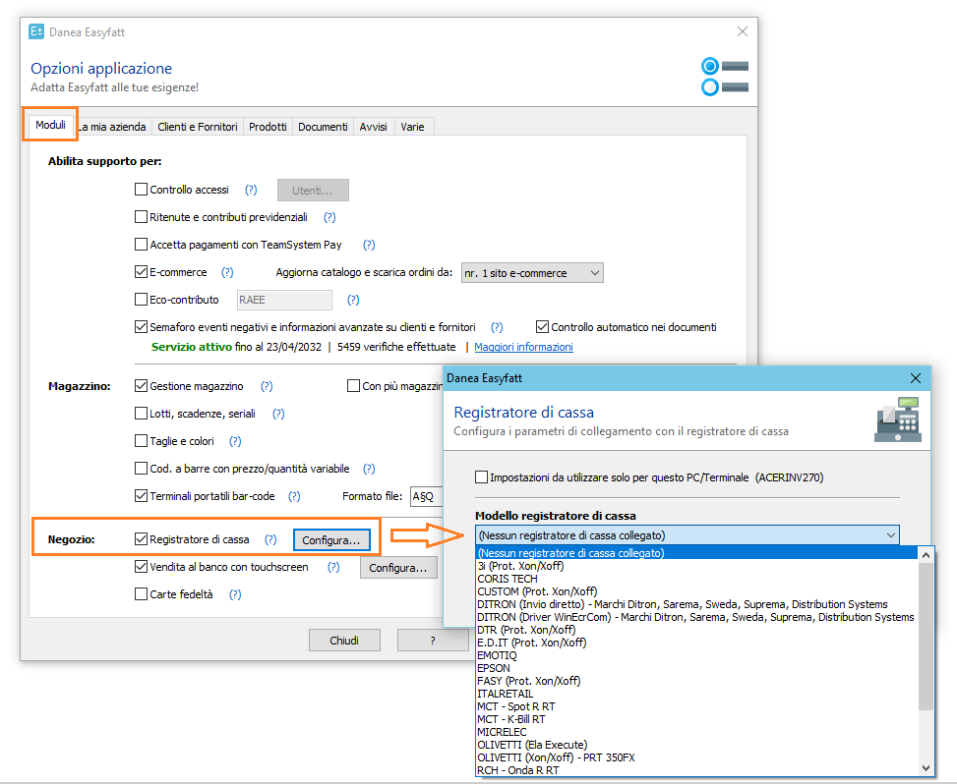Click the question mark help button
The height and width of the screenshot is (784, 957).
[x=433, y=641]
